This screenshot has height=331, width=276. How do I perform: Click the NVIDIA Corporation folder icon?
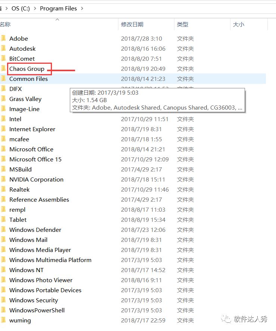(3, 179)
